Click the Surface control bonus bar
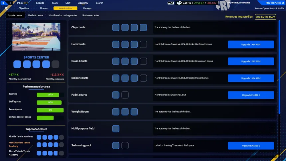The image size is (286, 161). click(x=50, y=118)
